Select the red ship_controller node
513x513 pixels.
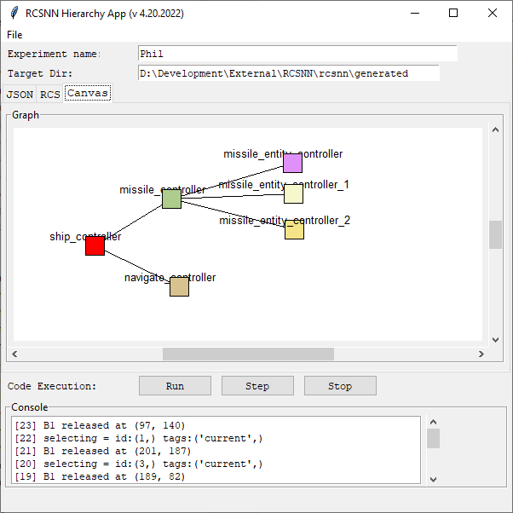95,245
